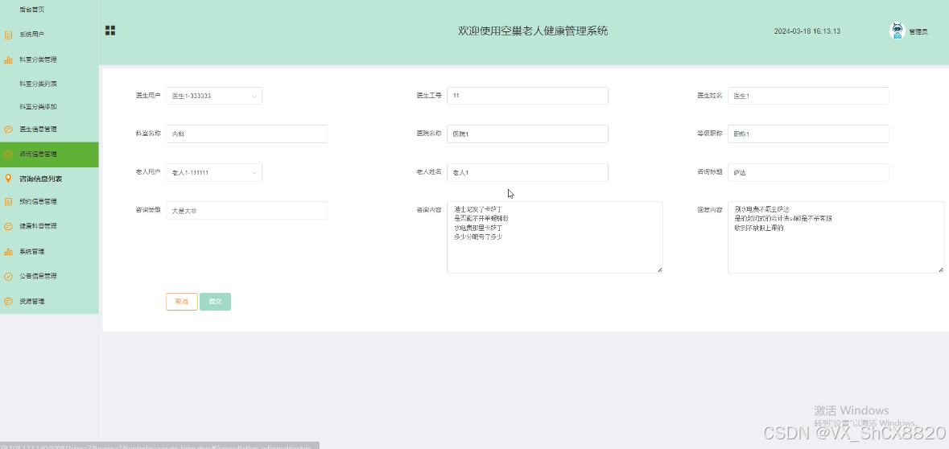Click the 公告信息管理 check circle icon
This screenshot has height=449, width=949.
[8, 277]
